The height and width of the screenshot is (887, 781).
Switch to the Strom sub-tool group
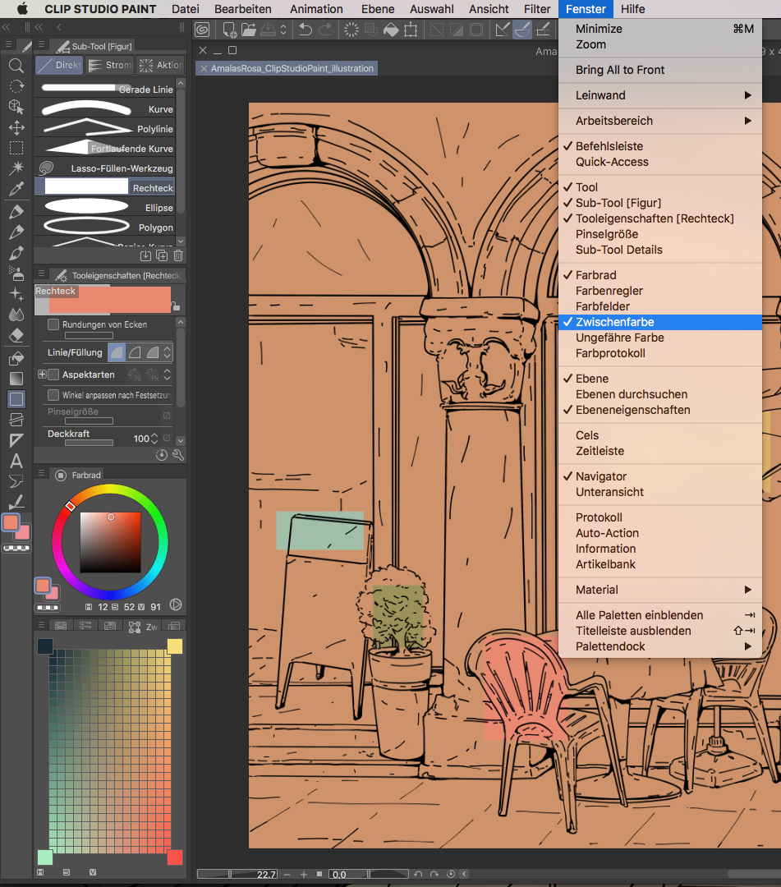(109, 65)
